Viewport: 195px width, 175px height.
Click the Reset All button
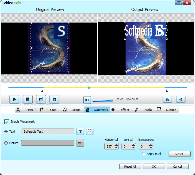[130, 166]
